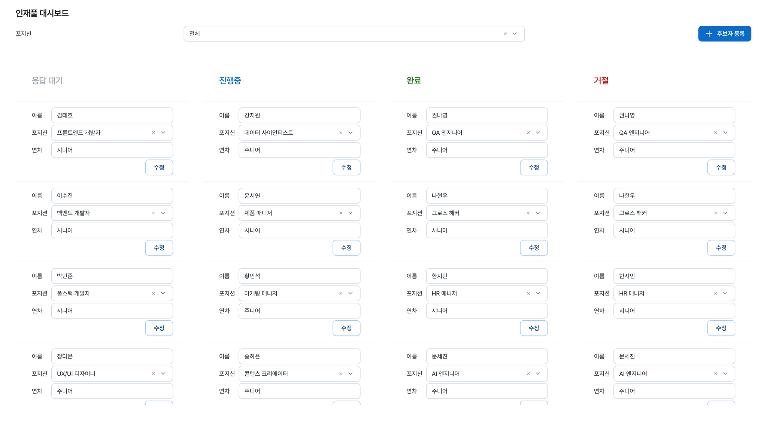The height and width of the screenshot is (431, 767).
Task: Clear 제품 매니저 position selection
Action: click(x=341, y=213)
